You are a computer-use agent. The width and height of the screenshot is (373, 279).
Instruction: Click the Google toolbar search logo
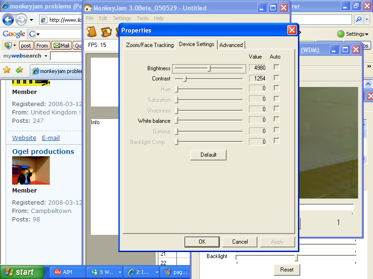(x=14, y=33)
